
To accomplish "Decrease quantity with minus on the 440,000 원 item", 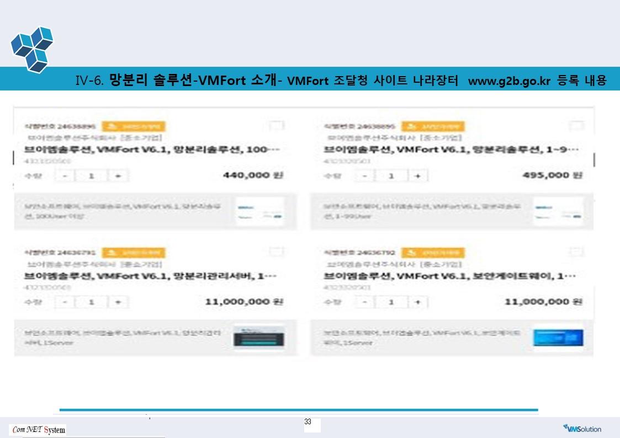I will click(65, 176).
